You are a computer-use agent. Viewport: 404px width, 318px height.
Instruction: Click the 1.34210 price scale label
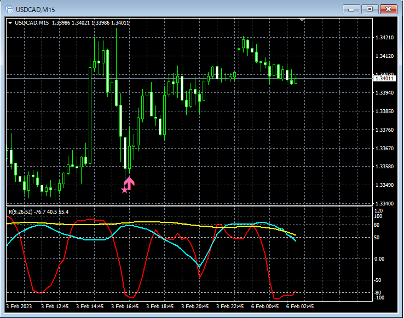[385, 38]
